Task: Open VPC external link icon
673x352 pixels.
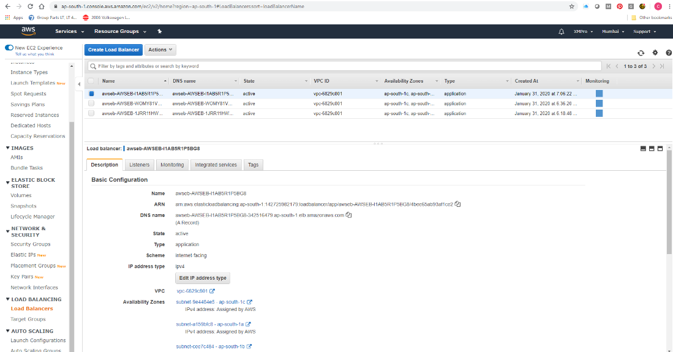Action: [x=212, y=291]
